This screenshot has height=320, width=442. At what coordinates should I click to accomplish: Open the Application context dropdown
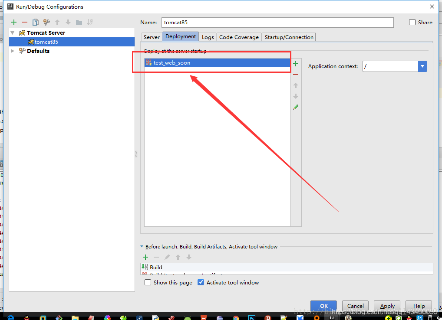[x=422, y=66]
